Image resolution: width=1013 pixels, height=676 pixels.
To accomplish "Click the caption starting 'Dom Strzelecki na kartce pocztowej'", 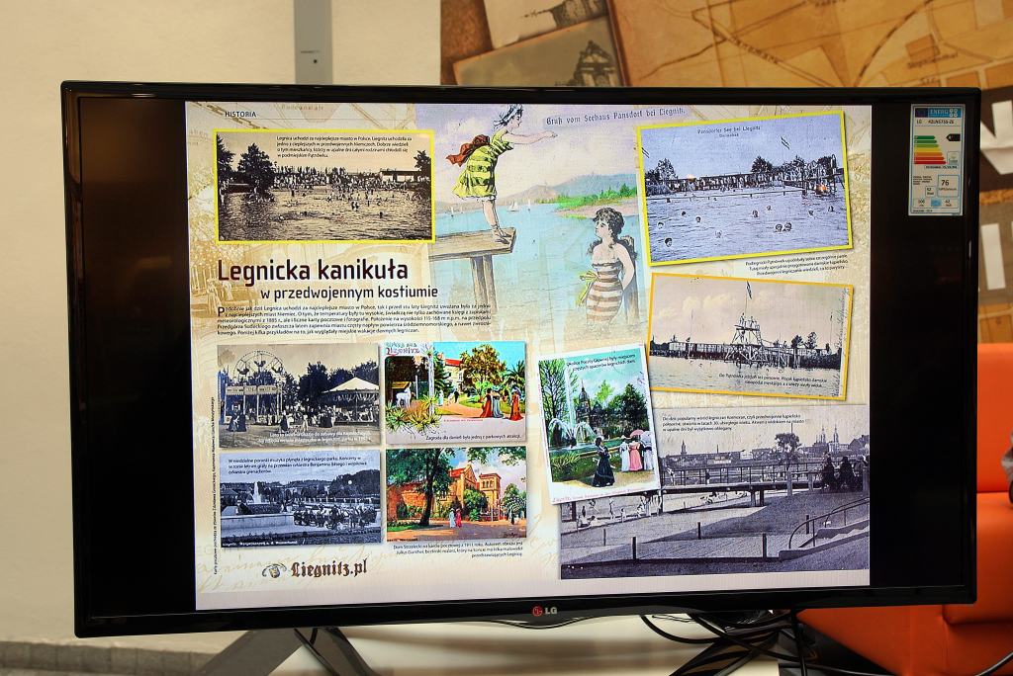I will 457,549.
